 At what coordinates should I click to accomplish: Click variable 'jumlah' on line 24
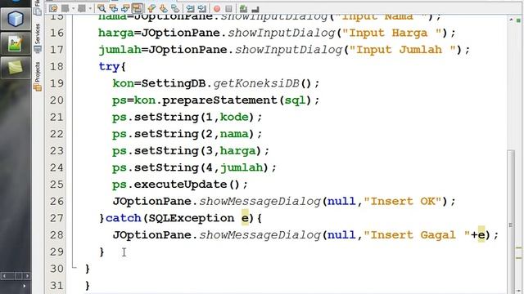[x=242, y=167]
